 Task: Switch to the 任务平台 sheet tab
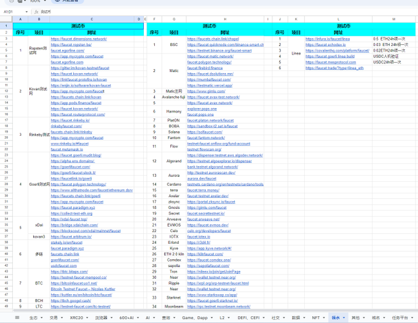(400, 317)
